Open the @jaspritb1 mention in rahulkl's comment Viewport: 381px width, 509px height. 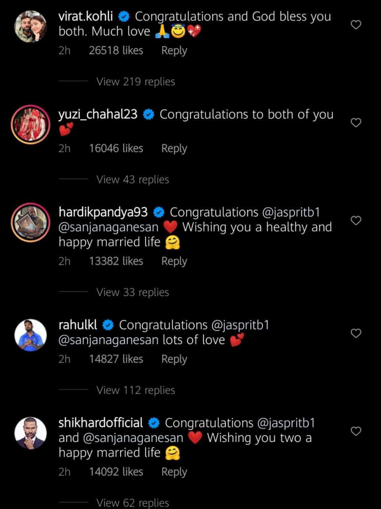pos(240,325)
